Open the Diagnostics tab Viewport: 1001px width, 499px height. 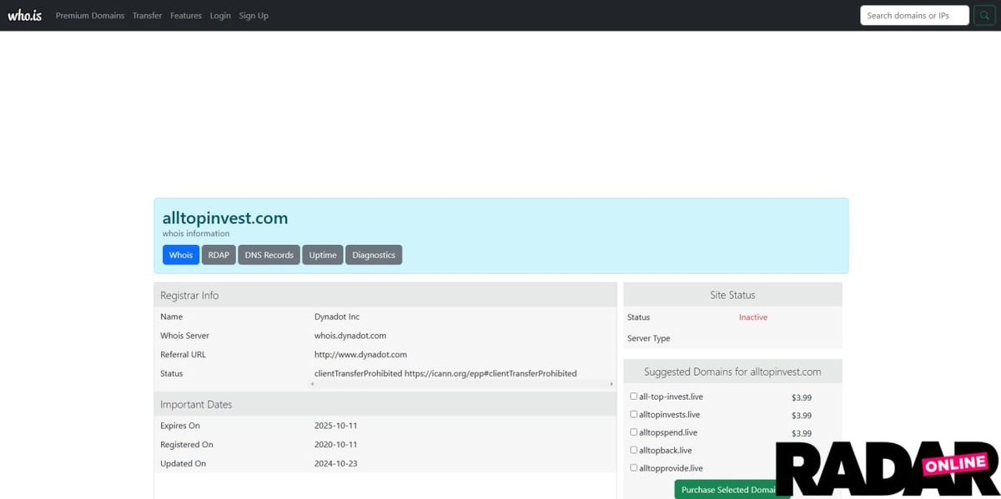point(374,255)
